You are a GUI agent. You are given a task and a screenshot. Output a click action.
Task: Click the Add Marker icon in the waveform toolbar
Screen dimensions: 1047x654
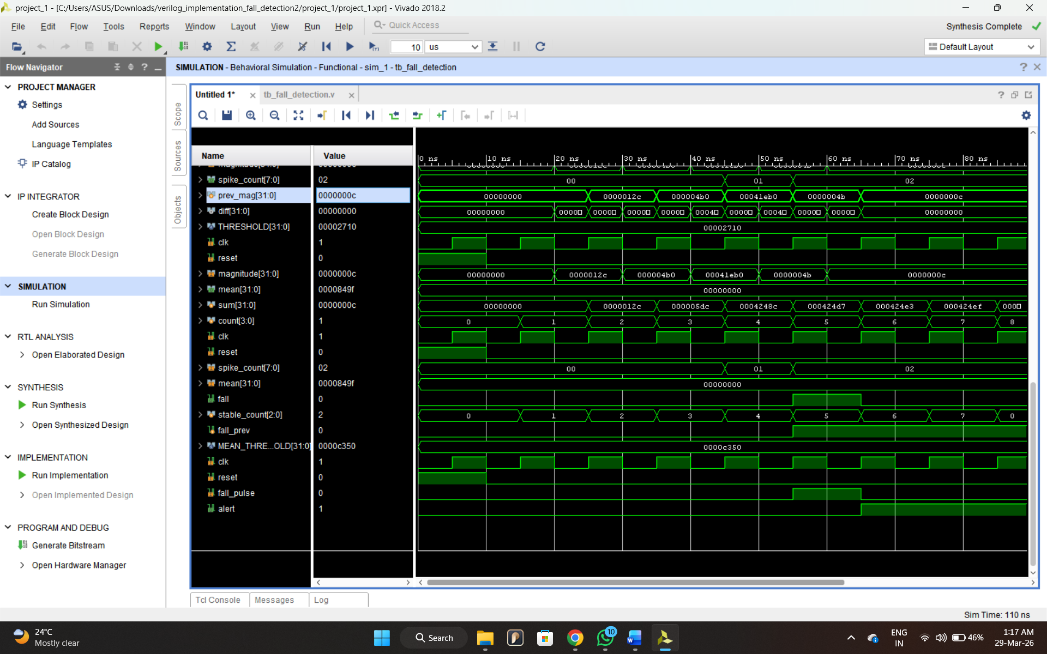click(441, 116)
